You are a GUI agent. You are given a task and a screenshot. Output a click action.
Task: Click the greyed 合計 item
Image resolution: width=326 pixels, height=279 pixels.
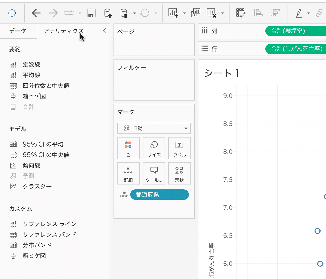point(29,107)
